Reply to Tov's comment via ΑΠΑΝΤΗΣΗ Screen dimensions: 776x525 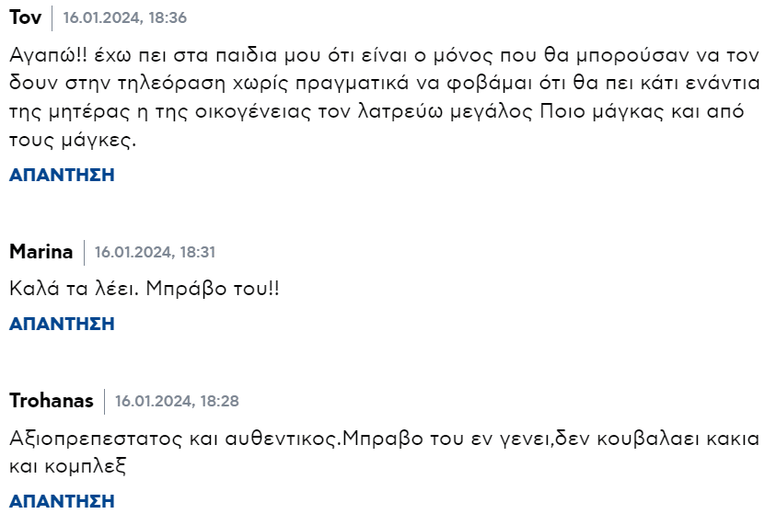point(62,175)
